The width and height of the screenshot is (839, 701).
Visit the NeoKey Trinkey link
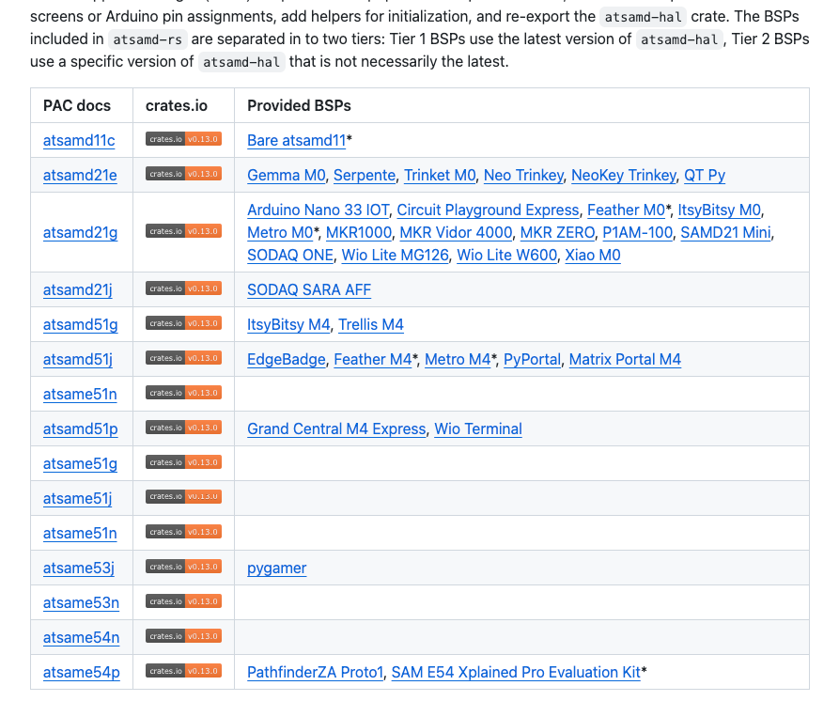click(x=624, y=175)
